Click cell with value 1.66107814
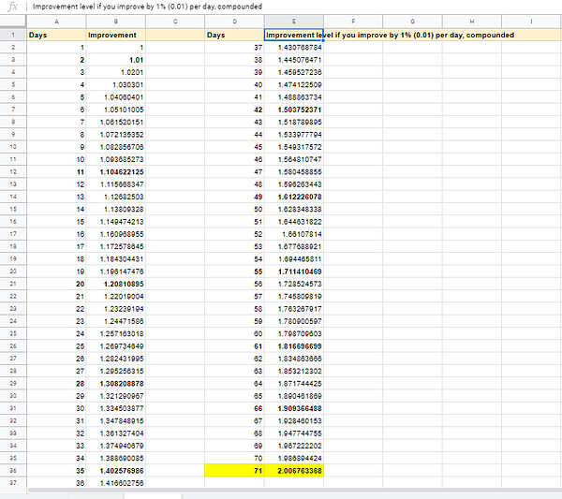The image size is (562, 499). (x=294, y=234)
